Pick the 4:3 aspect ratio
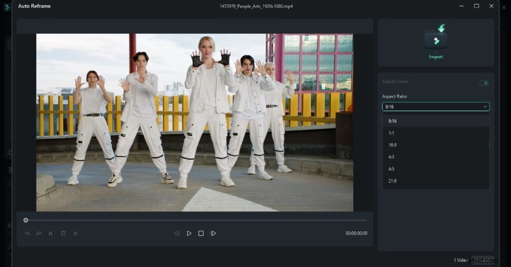This screenshot has width=511, height=267. 436,156
